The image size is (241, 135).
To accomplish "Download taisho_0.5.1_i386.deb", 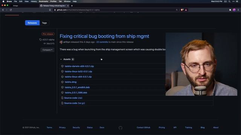I will point(76,93).
